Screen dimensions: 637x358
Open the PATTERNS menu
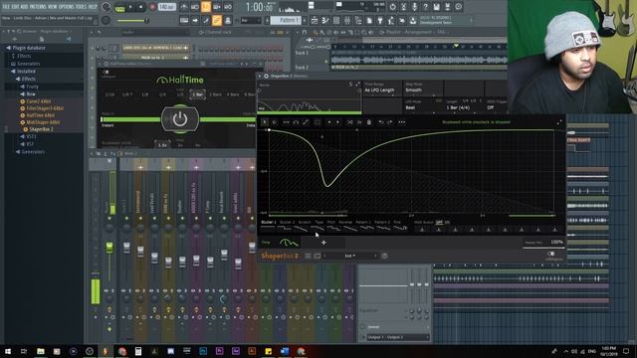pos(39,7)
